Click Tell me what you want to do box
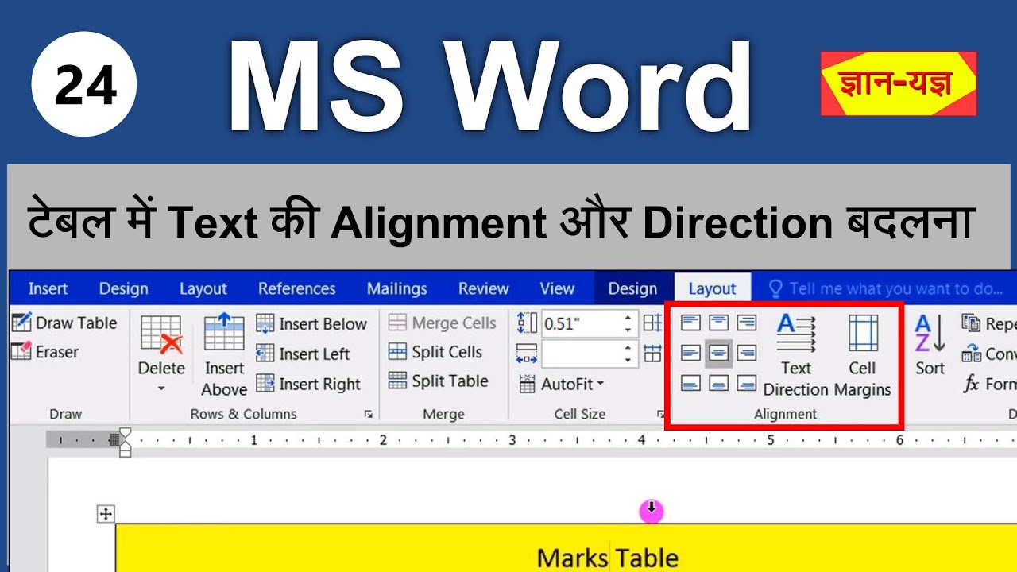 [x=885, y=288]
